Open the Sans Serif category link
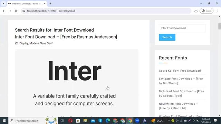Image resolution: width=221 pixels, height=124 pixels. pos(46,43)
